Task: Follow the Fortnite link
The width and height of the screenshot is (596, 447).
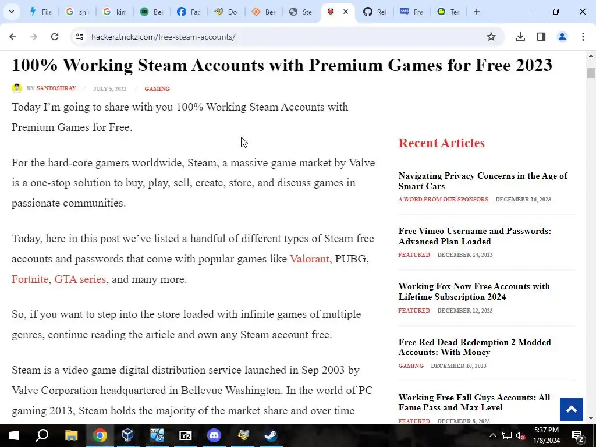Action: [30, 279]
